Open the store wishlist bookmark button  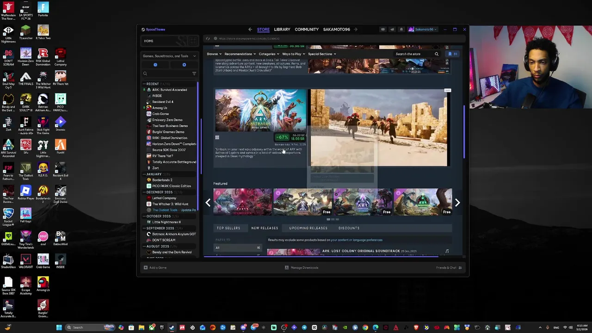pos(452,54)
